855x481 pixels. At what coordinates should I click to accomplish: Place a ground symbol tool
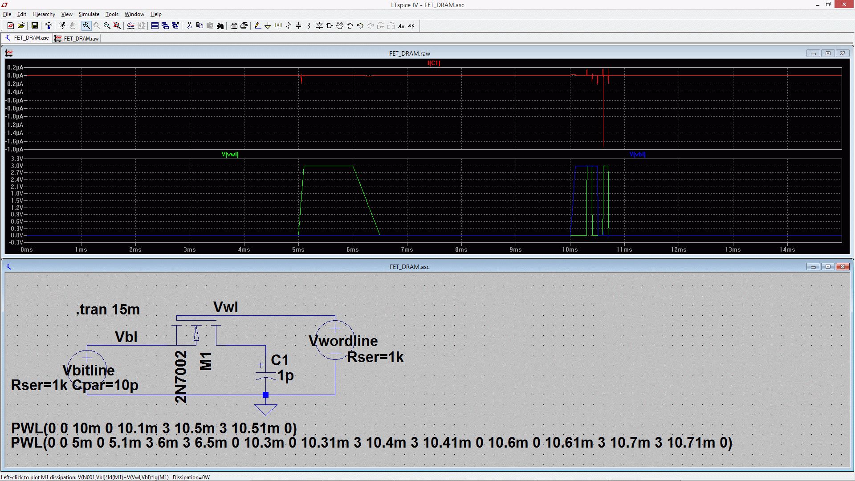point(268,26)
